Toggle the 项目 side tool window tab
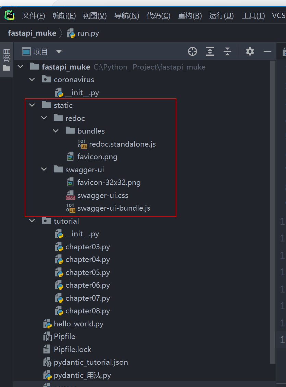The height and width of the screenshot is (387, 286). tap(7, 60)
